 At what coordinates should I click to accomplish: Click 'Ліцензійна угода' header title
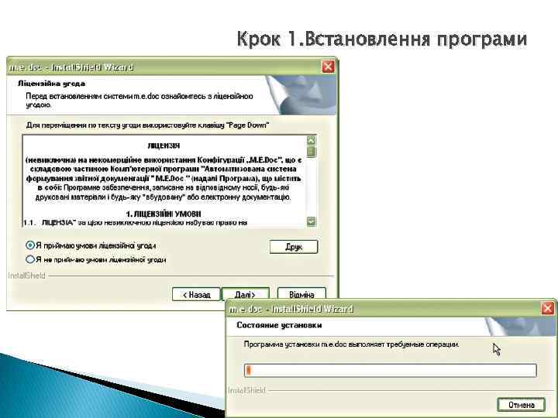[52, 84]
